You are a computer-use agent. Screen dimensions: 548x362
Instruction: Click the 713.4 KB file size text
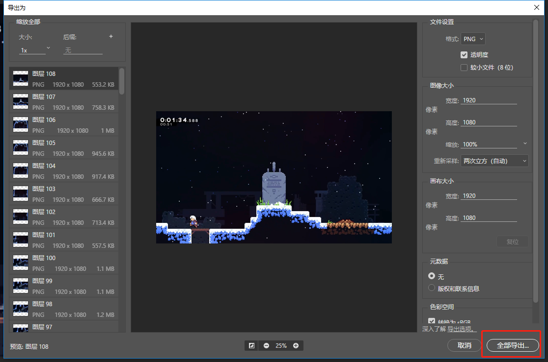[103, 222]
